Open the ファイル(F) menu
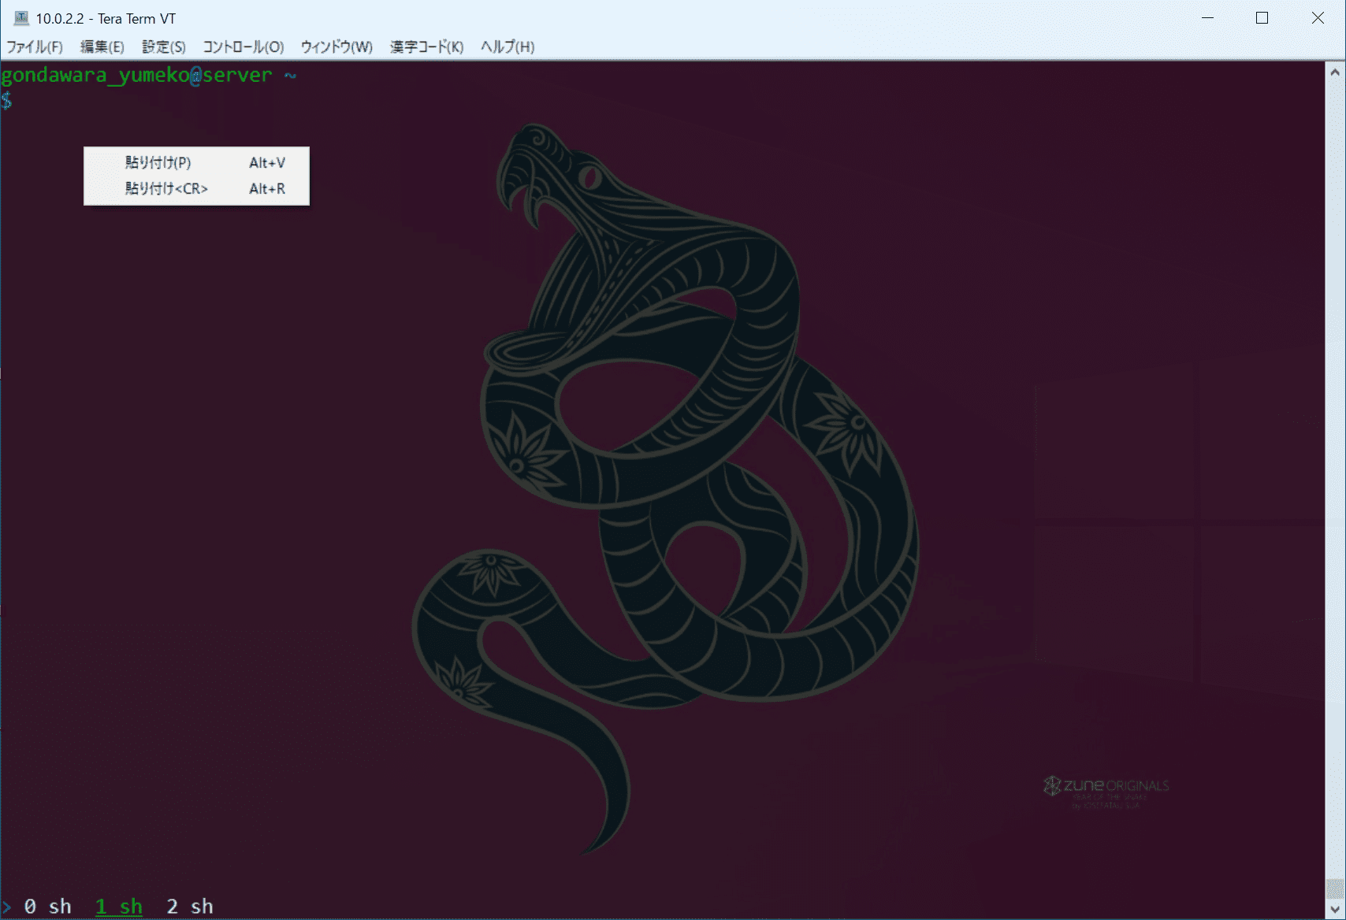Viewport: 1346px width, 920px height. point(35,46)
